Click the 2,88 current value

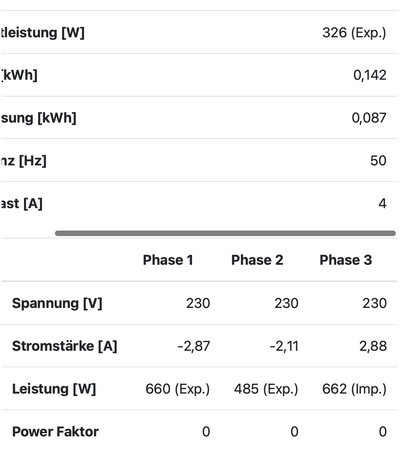click(373, 346)
